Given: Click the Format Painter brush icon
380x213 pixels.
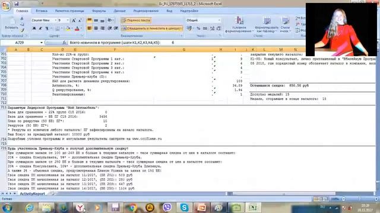Looking at the screenshot, I should [22, 30].
